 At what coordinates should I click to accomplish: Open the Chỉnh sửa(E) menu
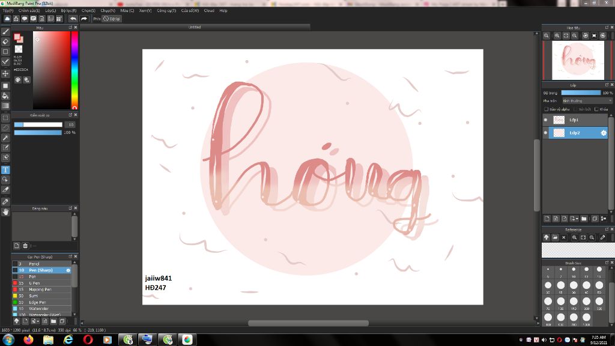pos(29,11)
